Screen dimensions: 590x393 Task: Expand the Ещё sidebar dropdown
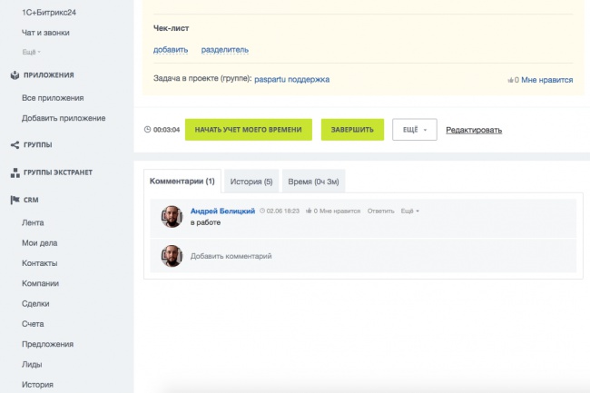pyautogui.click(x=31, y=52)
